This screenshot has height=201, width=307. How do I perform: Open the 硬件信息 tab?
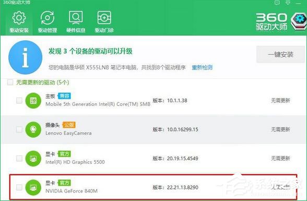[76, 21]
